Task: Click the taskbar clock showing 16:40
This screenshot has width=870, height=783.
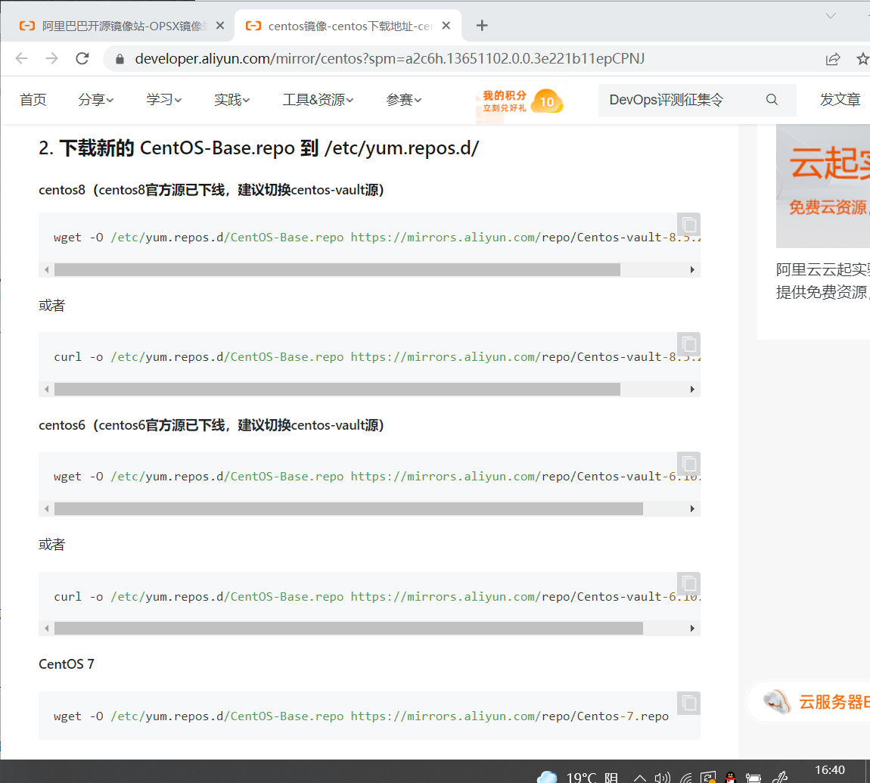Action: [829, 770]
